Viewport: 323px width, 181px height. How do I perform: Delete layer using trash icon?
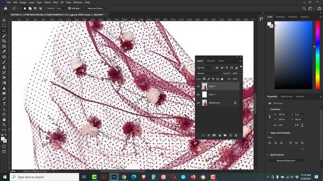(x=236, y=135)
